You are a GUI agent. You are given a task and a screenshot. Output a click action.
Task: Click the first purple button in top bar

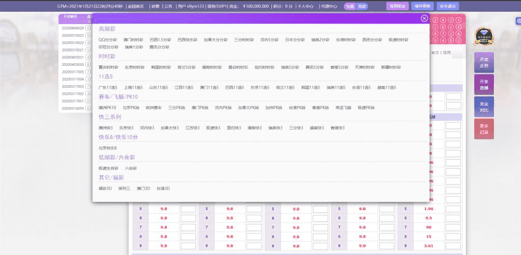pos(398,6)
